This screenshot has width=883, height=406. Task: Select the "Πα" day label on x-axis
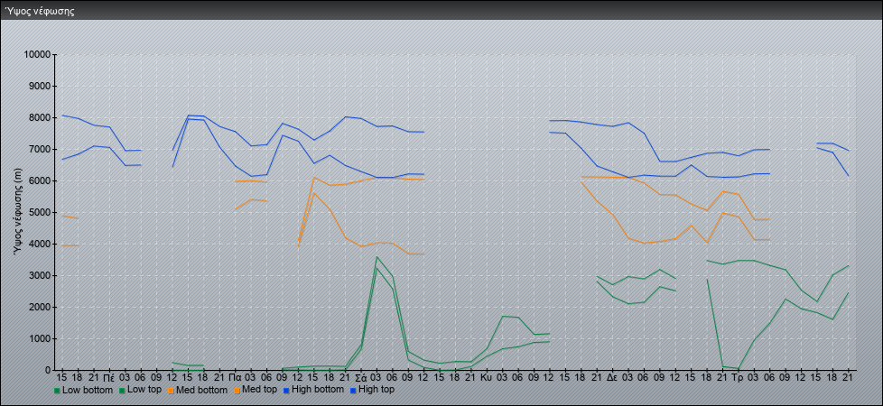pos(236,377)
